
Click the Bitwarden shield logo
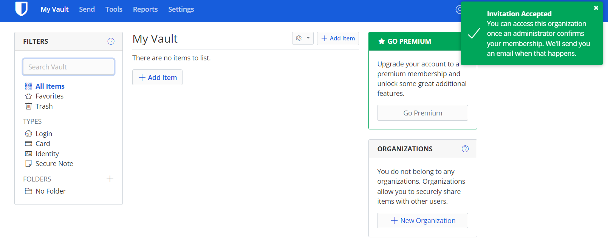pyautogui.click(x=22, y=9)
